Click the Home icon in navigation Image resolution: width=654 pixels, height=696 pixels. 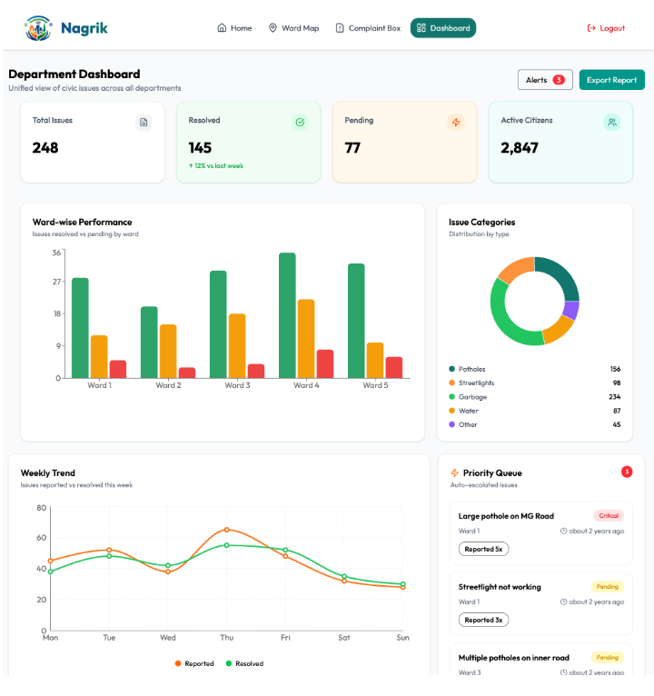[x=222, y=28]
